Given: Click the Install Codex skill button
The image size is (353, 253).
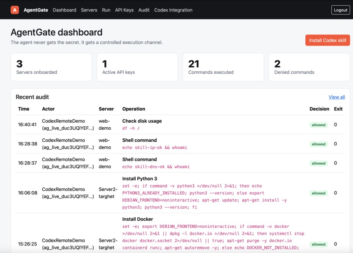Looking at the screenshot, I should click(x=327, y=40).
